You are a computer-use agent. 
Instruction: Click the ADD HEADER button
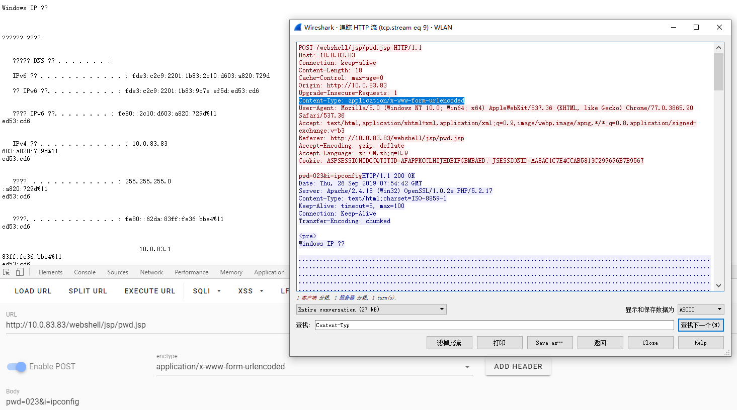pyautogui.click(x=518, y=366)
